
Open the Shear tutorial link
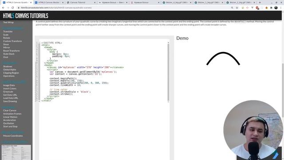[x=6, y=44]
